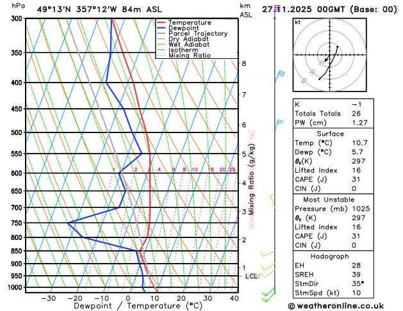The height and width of the screenshot is (311, 403).
Task: Click the green wind barb near 700 hPa
Action: pyautogui.click(x=273, y=201)
